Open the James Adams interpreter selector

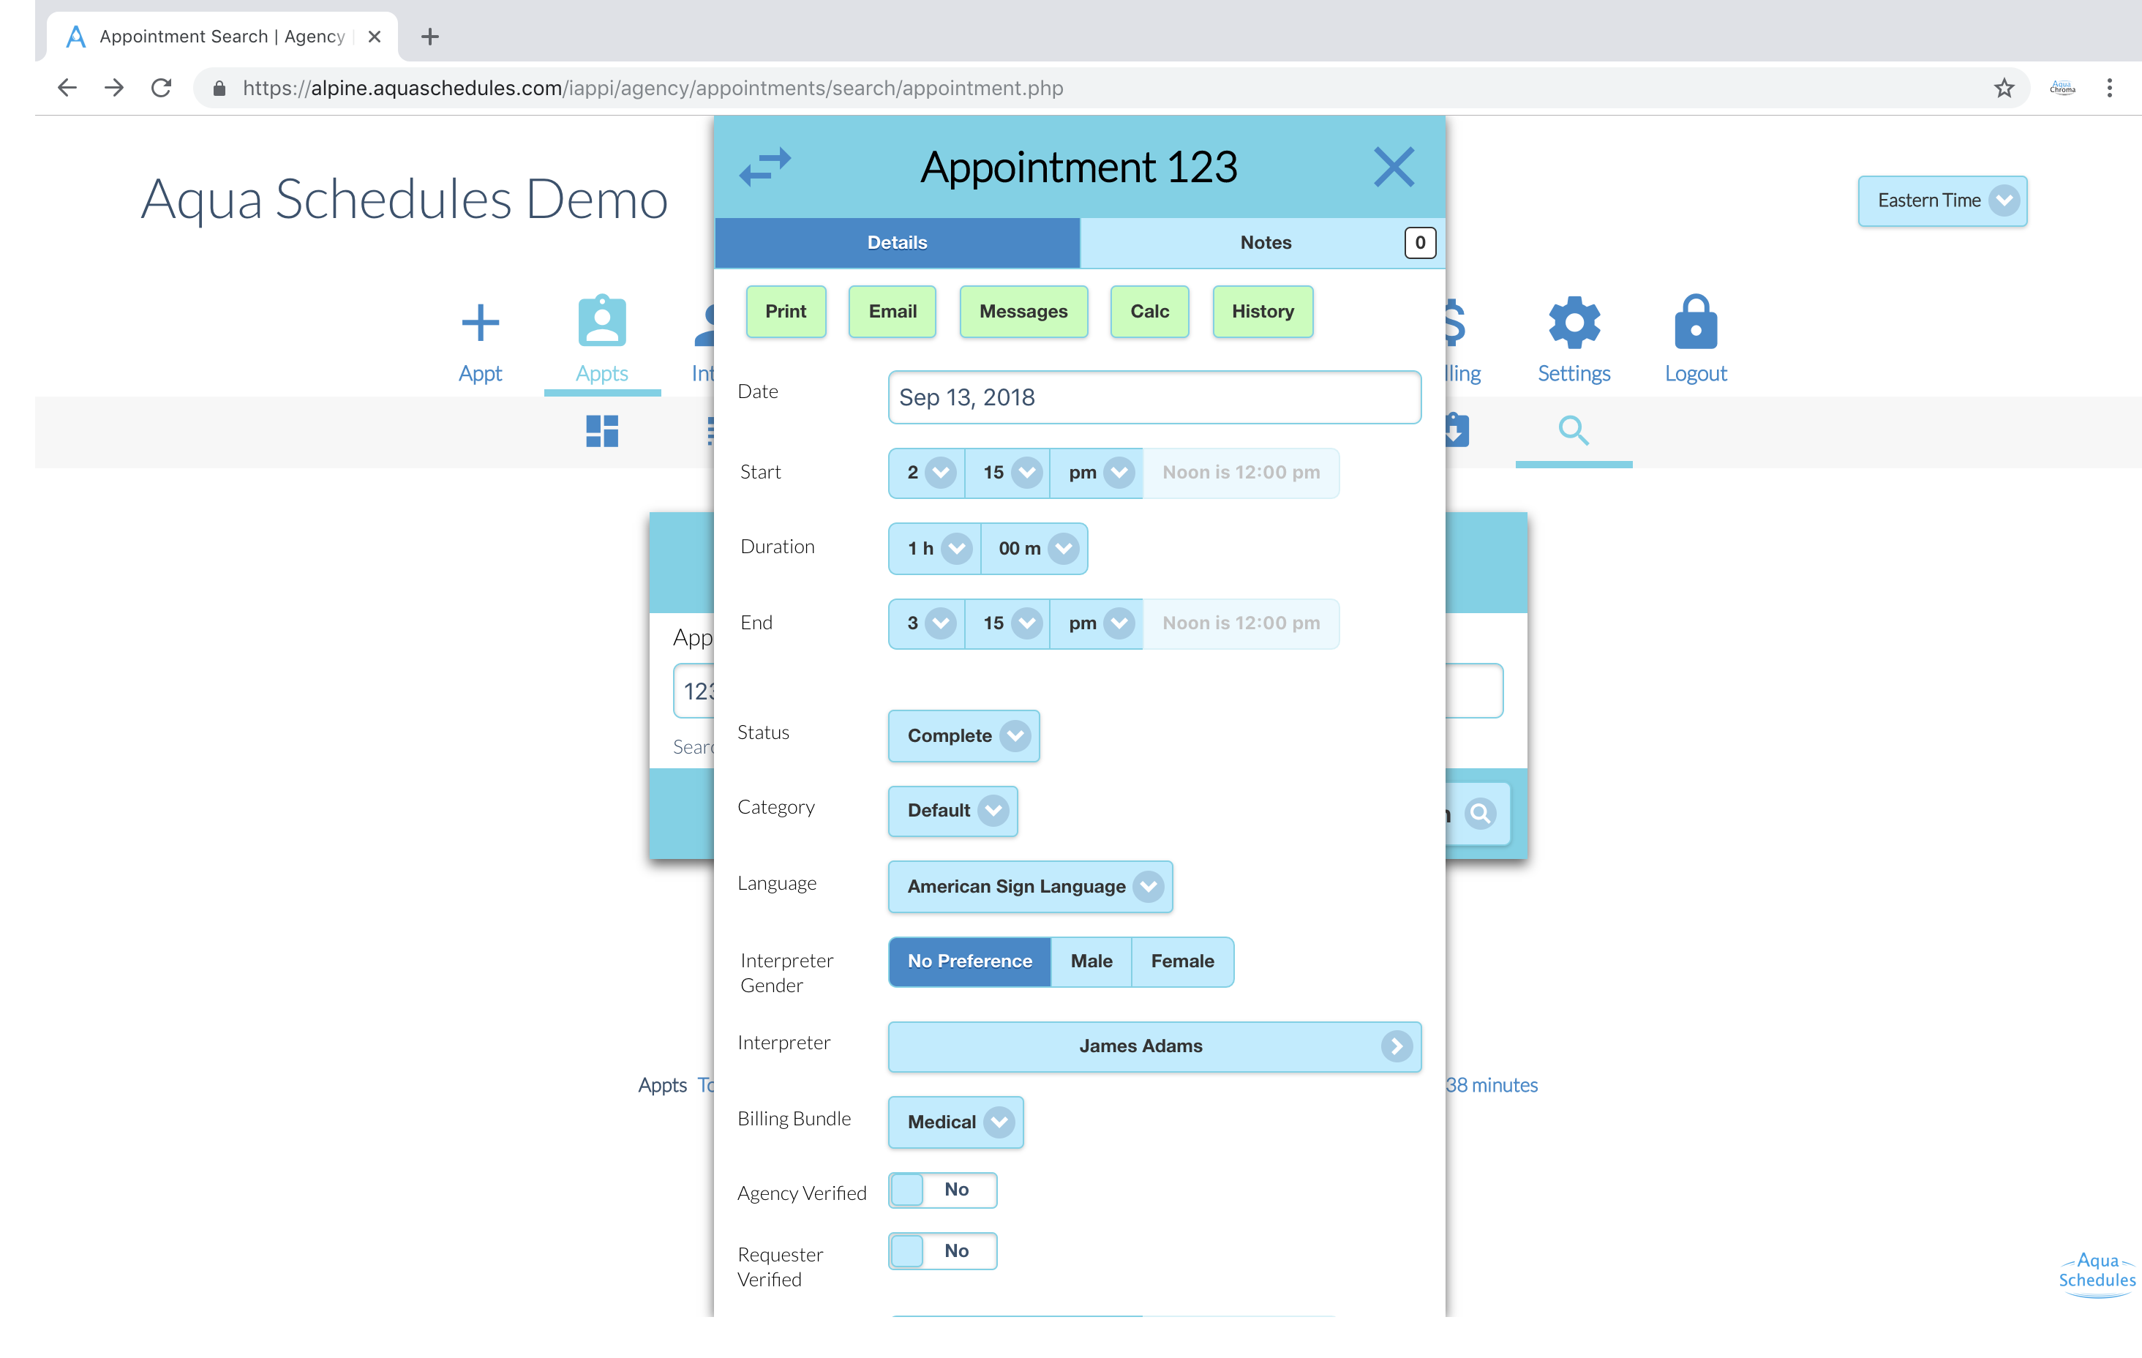pyautogui.click(x=1154, y=1046)
